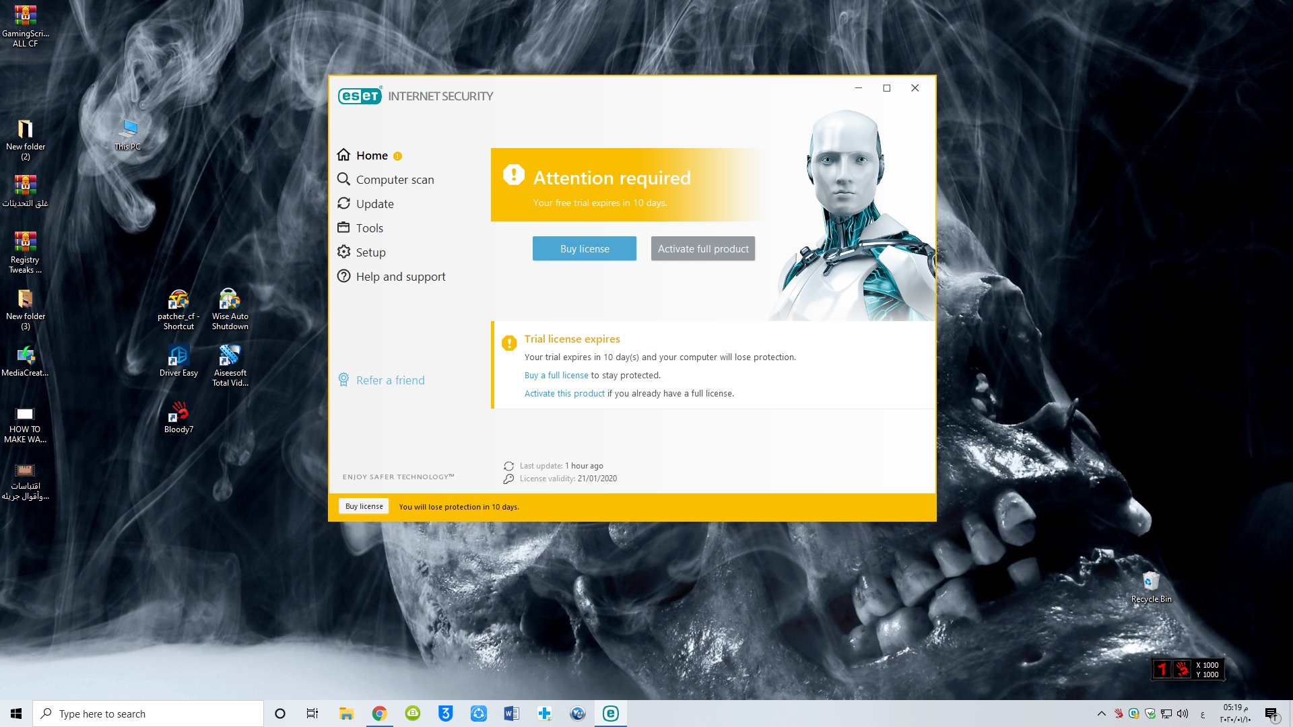
Task: Click the blue Buy license button
Action: [x=585, y=248]
